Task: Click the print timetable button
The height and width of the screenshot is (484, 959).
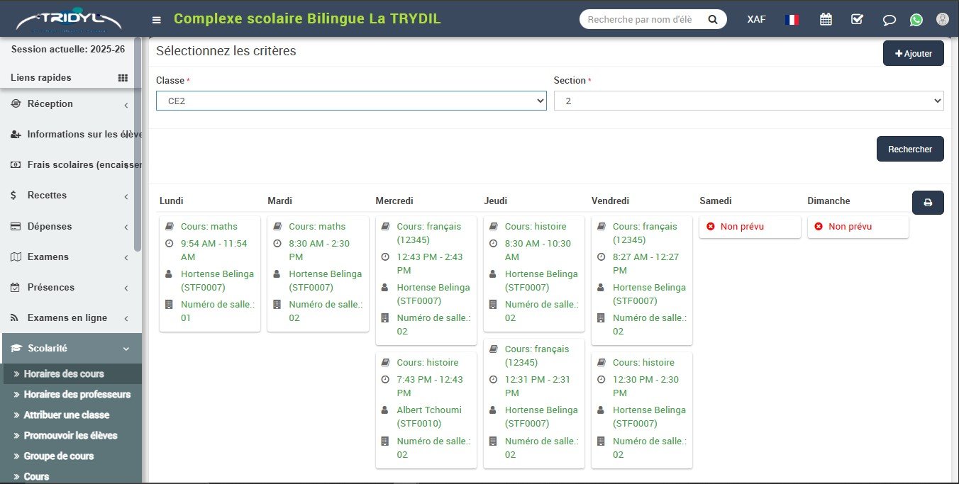Action: coord(928,203)
